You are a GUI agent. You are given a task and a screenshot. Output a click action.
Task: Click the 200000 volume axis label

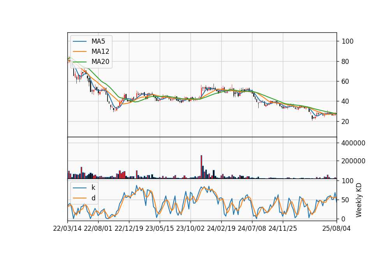pos(353,161)
